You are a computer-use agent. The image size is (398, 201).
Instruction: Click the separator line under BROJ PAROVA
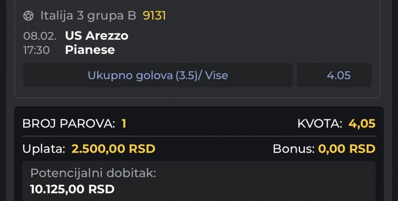[199, 136]
